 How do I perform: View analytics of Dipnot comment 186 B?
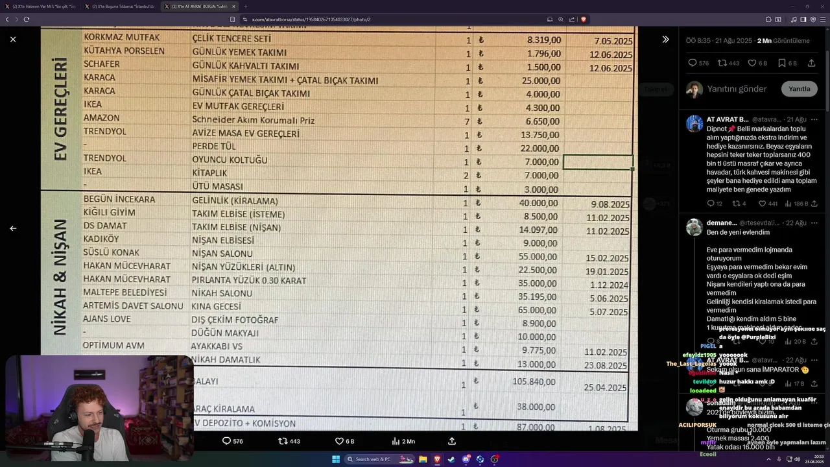point(797,204)
